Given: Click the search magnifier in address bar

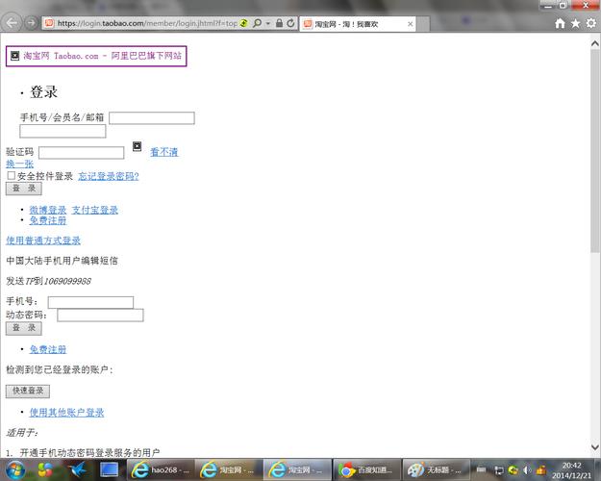Looking at the screenshot, I should pos(257,23).
